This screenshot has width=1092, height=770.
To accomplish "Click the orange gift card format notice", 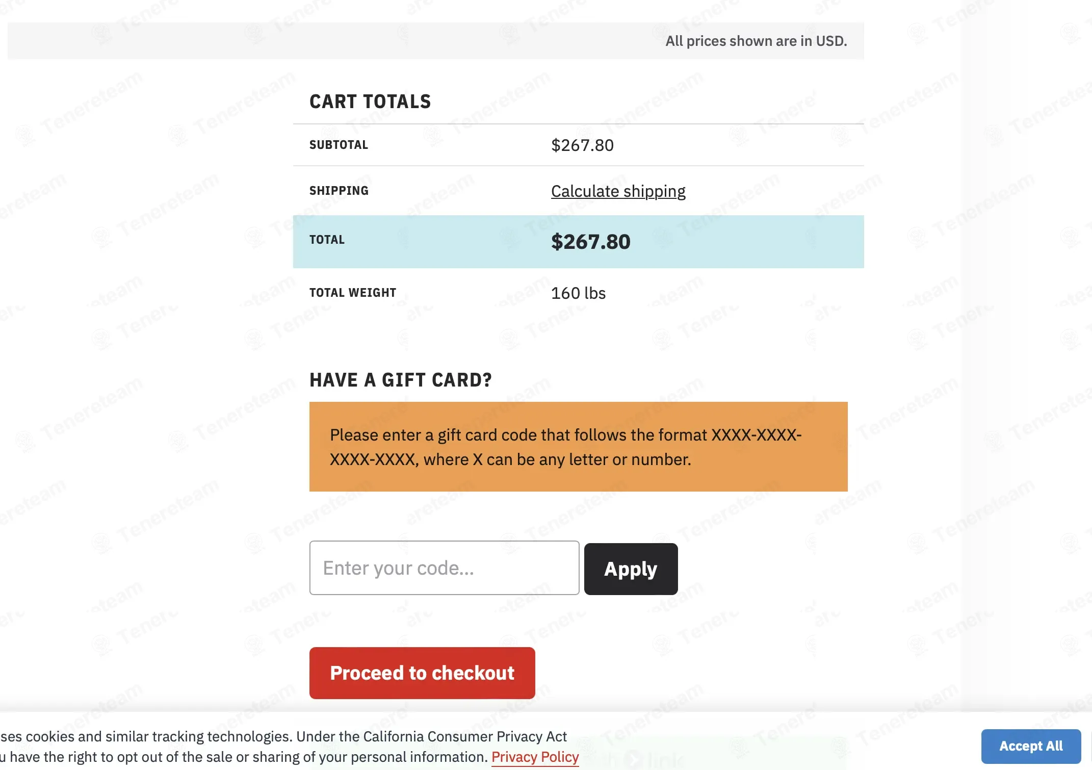I will [x=578, y=447].
